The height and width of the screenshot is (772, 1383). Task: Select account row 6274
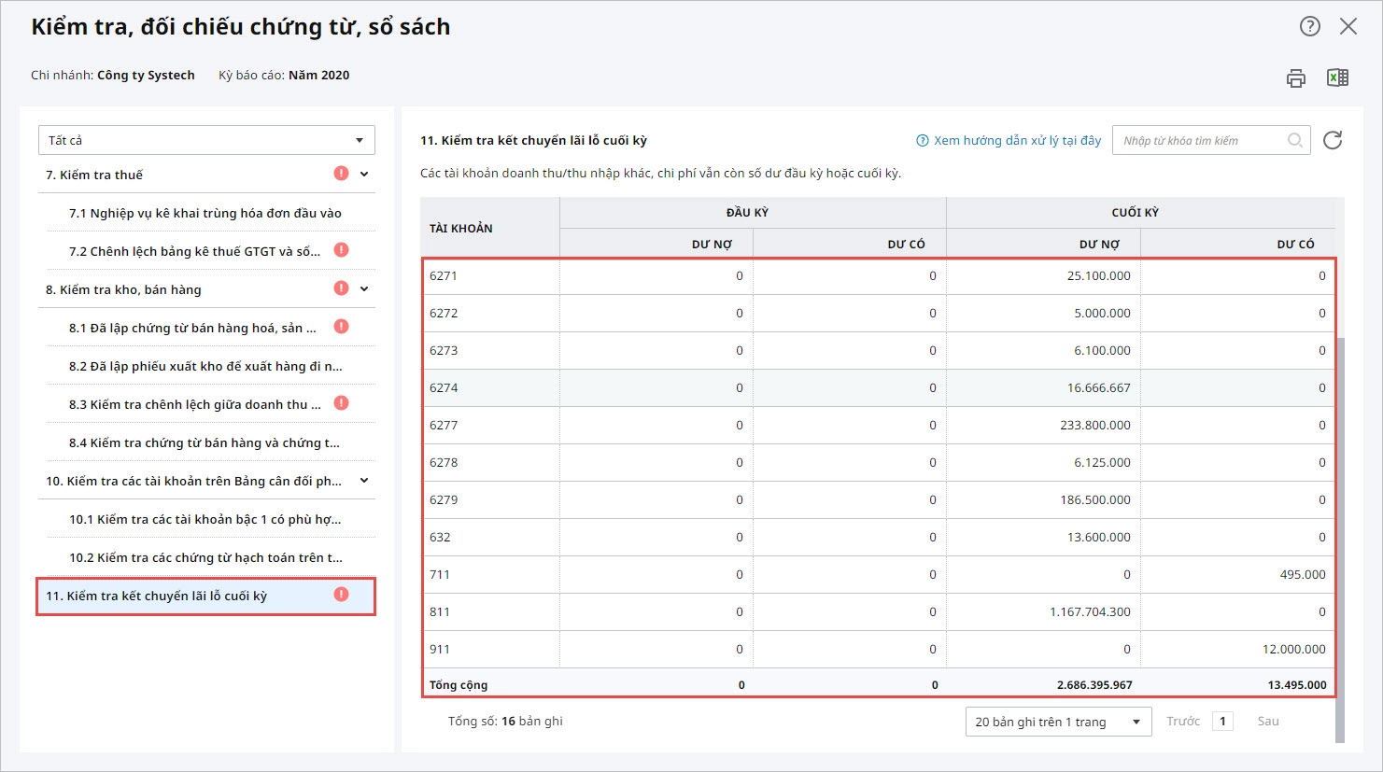tap(878, 387)
